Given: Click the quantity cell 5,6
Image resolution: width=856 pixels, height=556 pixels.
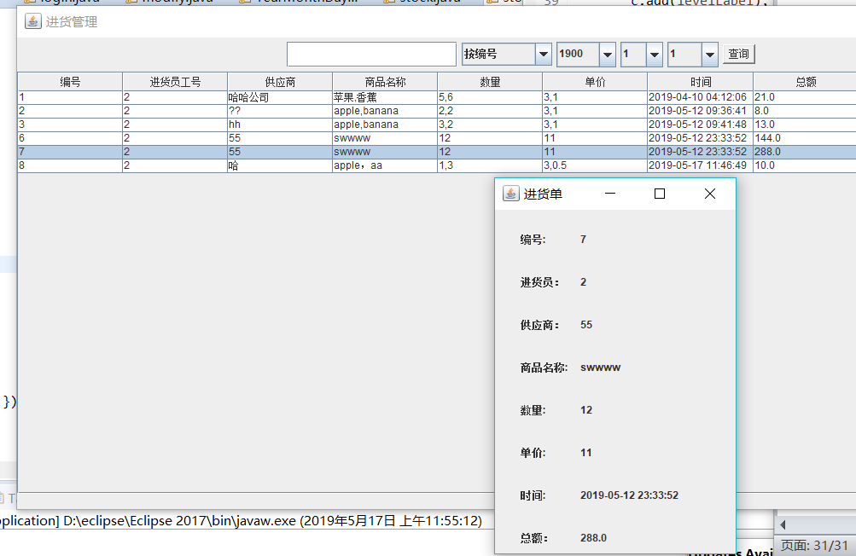Looking at the screenshot, I should point(490,97).
